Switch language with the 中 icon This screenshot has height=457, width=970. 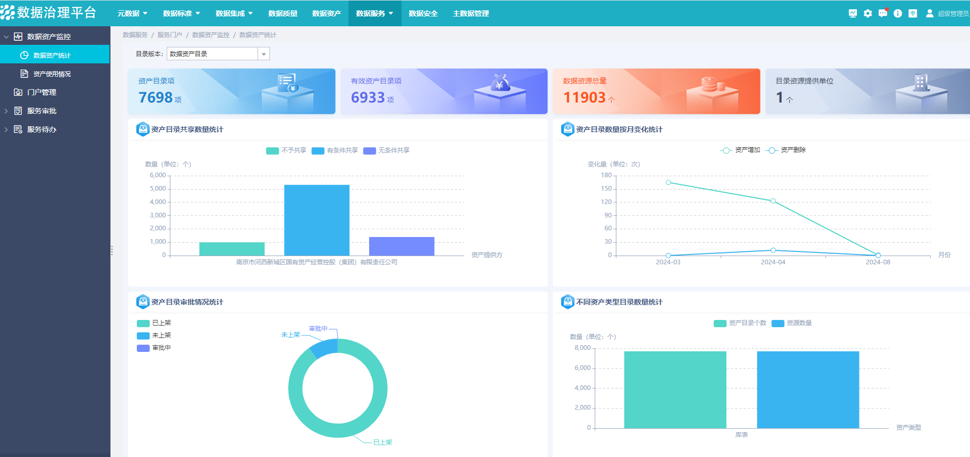point(913,13)
